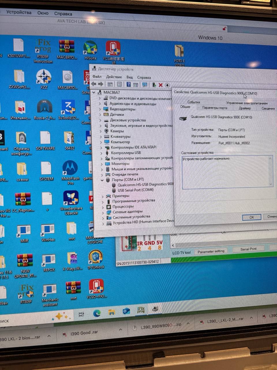Select Qualcomm HS-USB Diagnostics tree item

click(145, 184)
